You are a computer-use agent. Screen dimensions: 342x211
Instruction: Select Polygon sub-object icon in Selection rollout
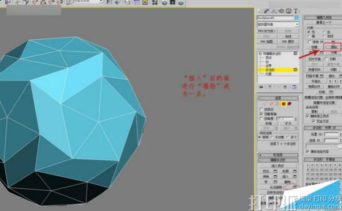coord(283,104)
